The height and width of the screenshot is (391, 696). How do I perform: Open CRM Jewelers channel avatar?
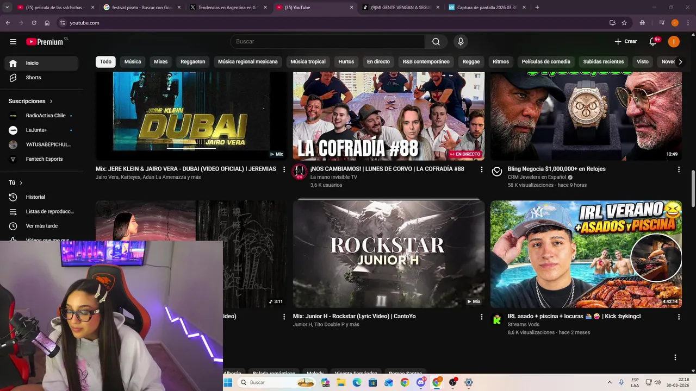497,172
